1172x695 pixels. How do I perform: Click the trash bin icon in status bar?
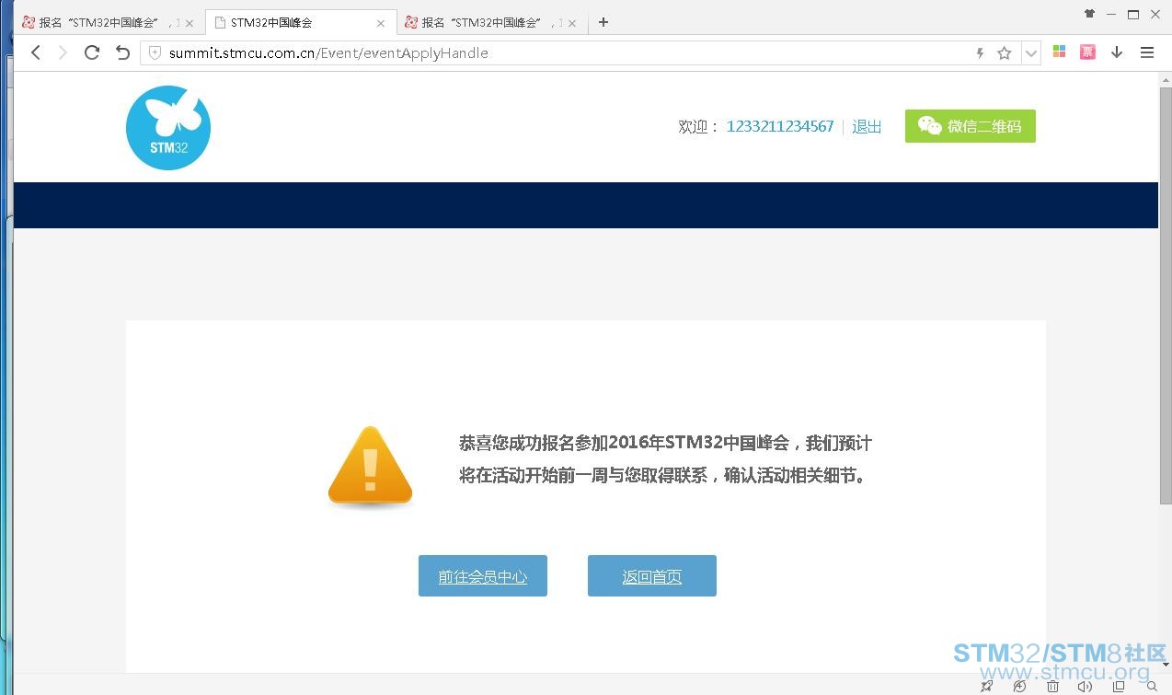click(x=1052, y=686)
